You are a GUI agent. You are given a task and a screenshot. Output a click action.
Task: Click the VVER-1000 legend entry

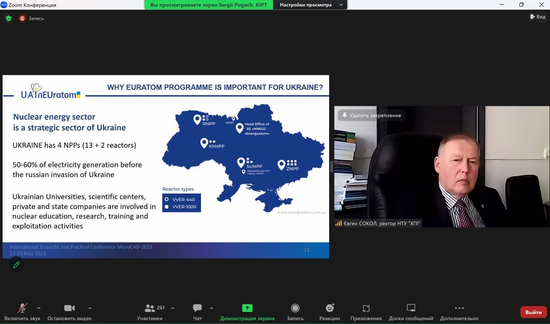180,207
